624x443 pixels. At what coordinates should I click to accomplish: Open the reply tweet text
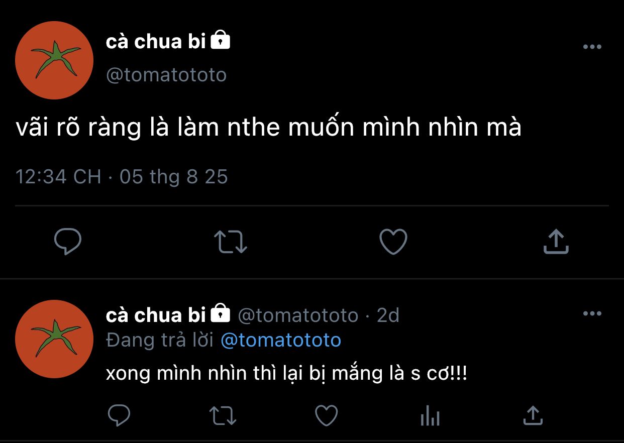click(286, 374)
